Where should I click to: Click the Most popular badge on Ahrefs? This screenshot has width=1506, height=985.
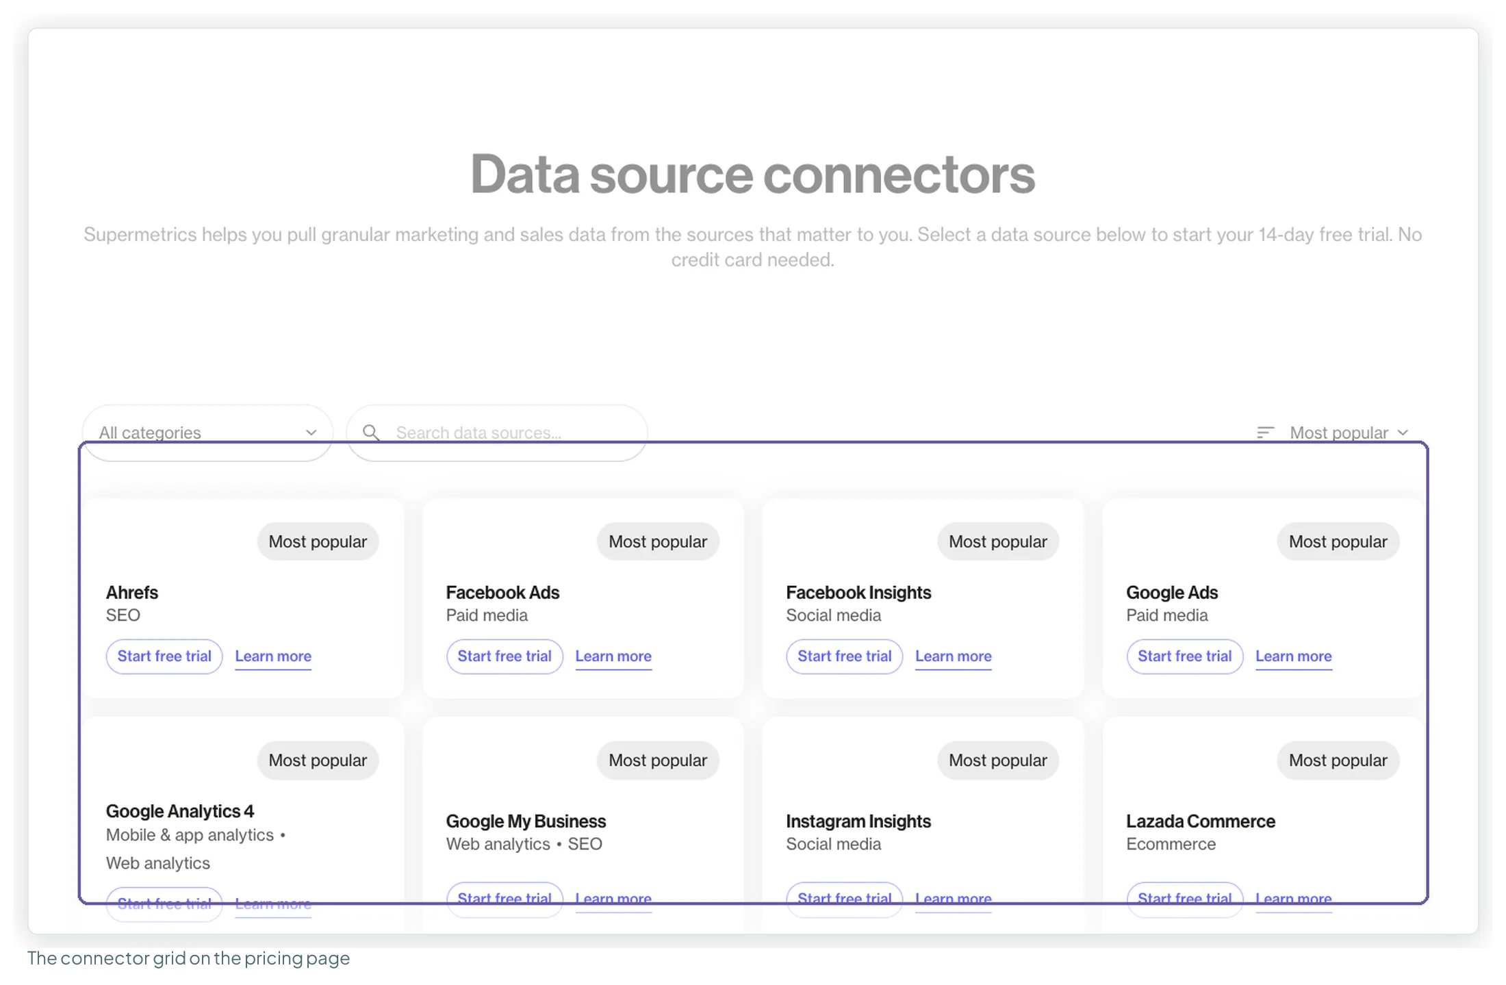click(318, 542)
